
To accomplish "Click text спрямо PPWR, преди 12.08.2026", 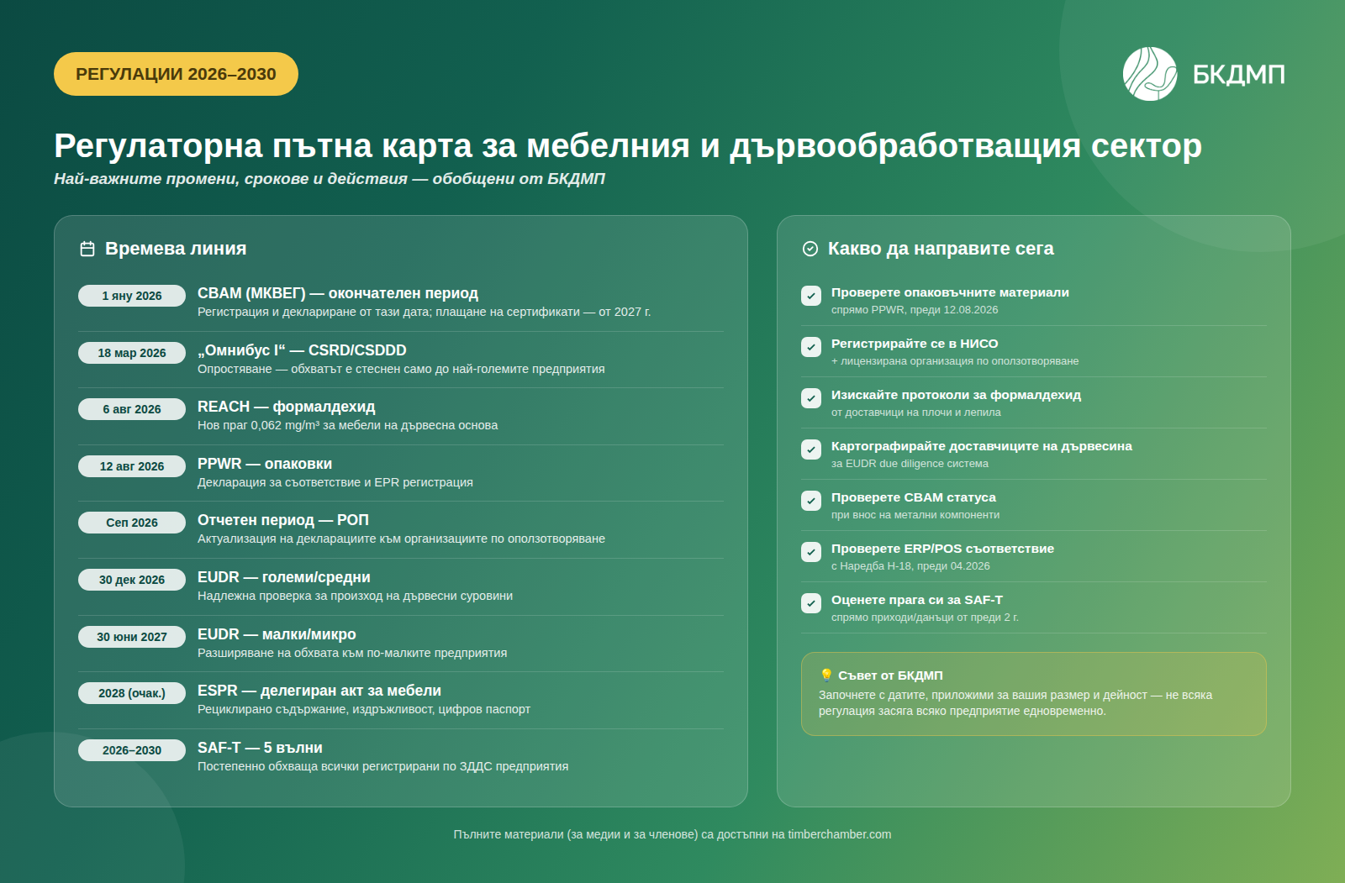I will (915, 310).
